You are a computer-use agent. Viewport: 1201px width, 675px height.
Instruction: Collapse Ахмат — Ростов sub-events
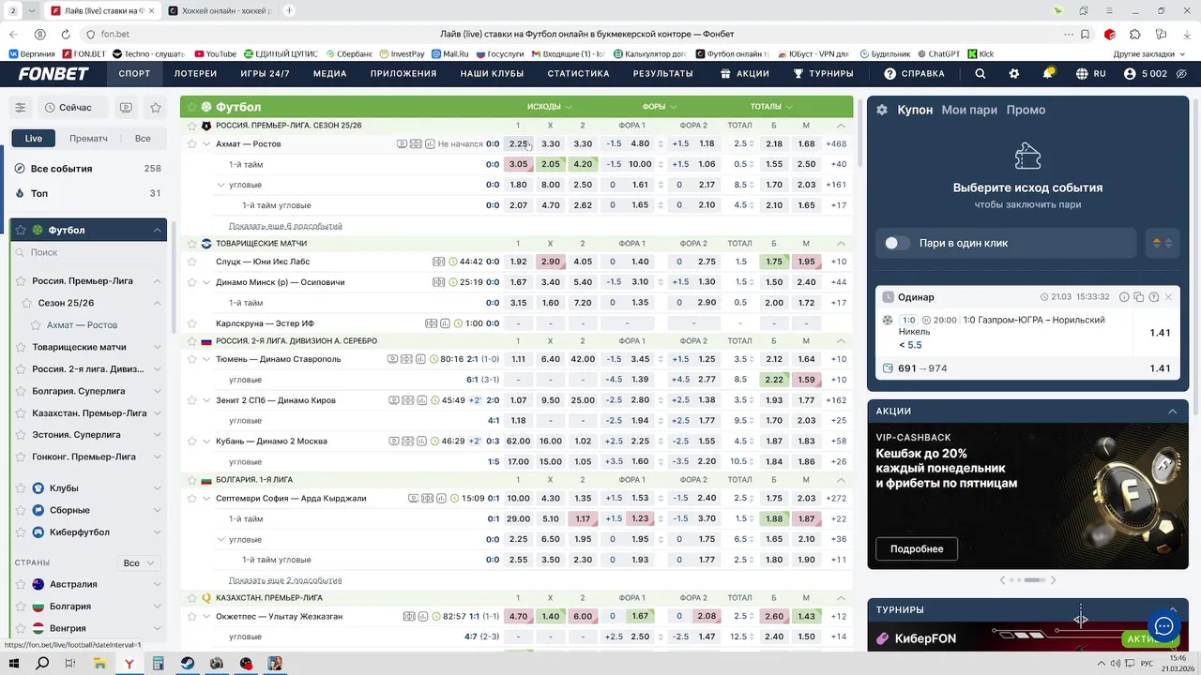point(206,144)
